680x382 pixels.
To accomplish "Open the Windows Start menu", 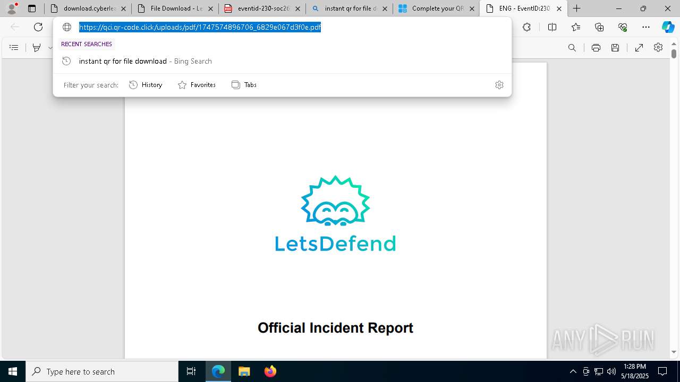I will point(13,371).
